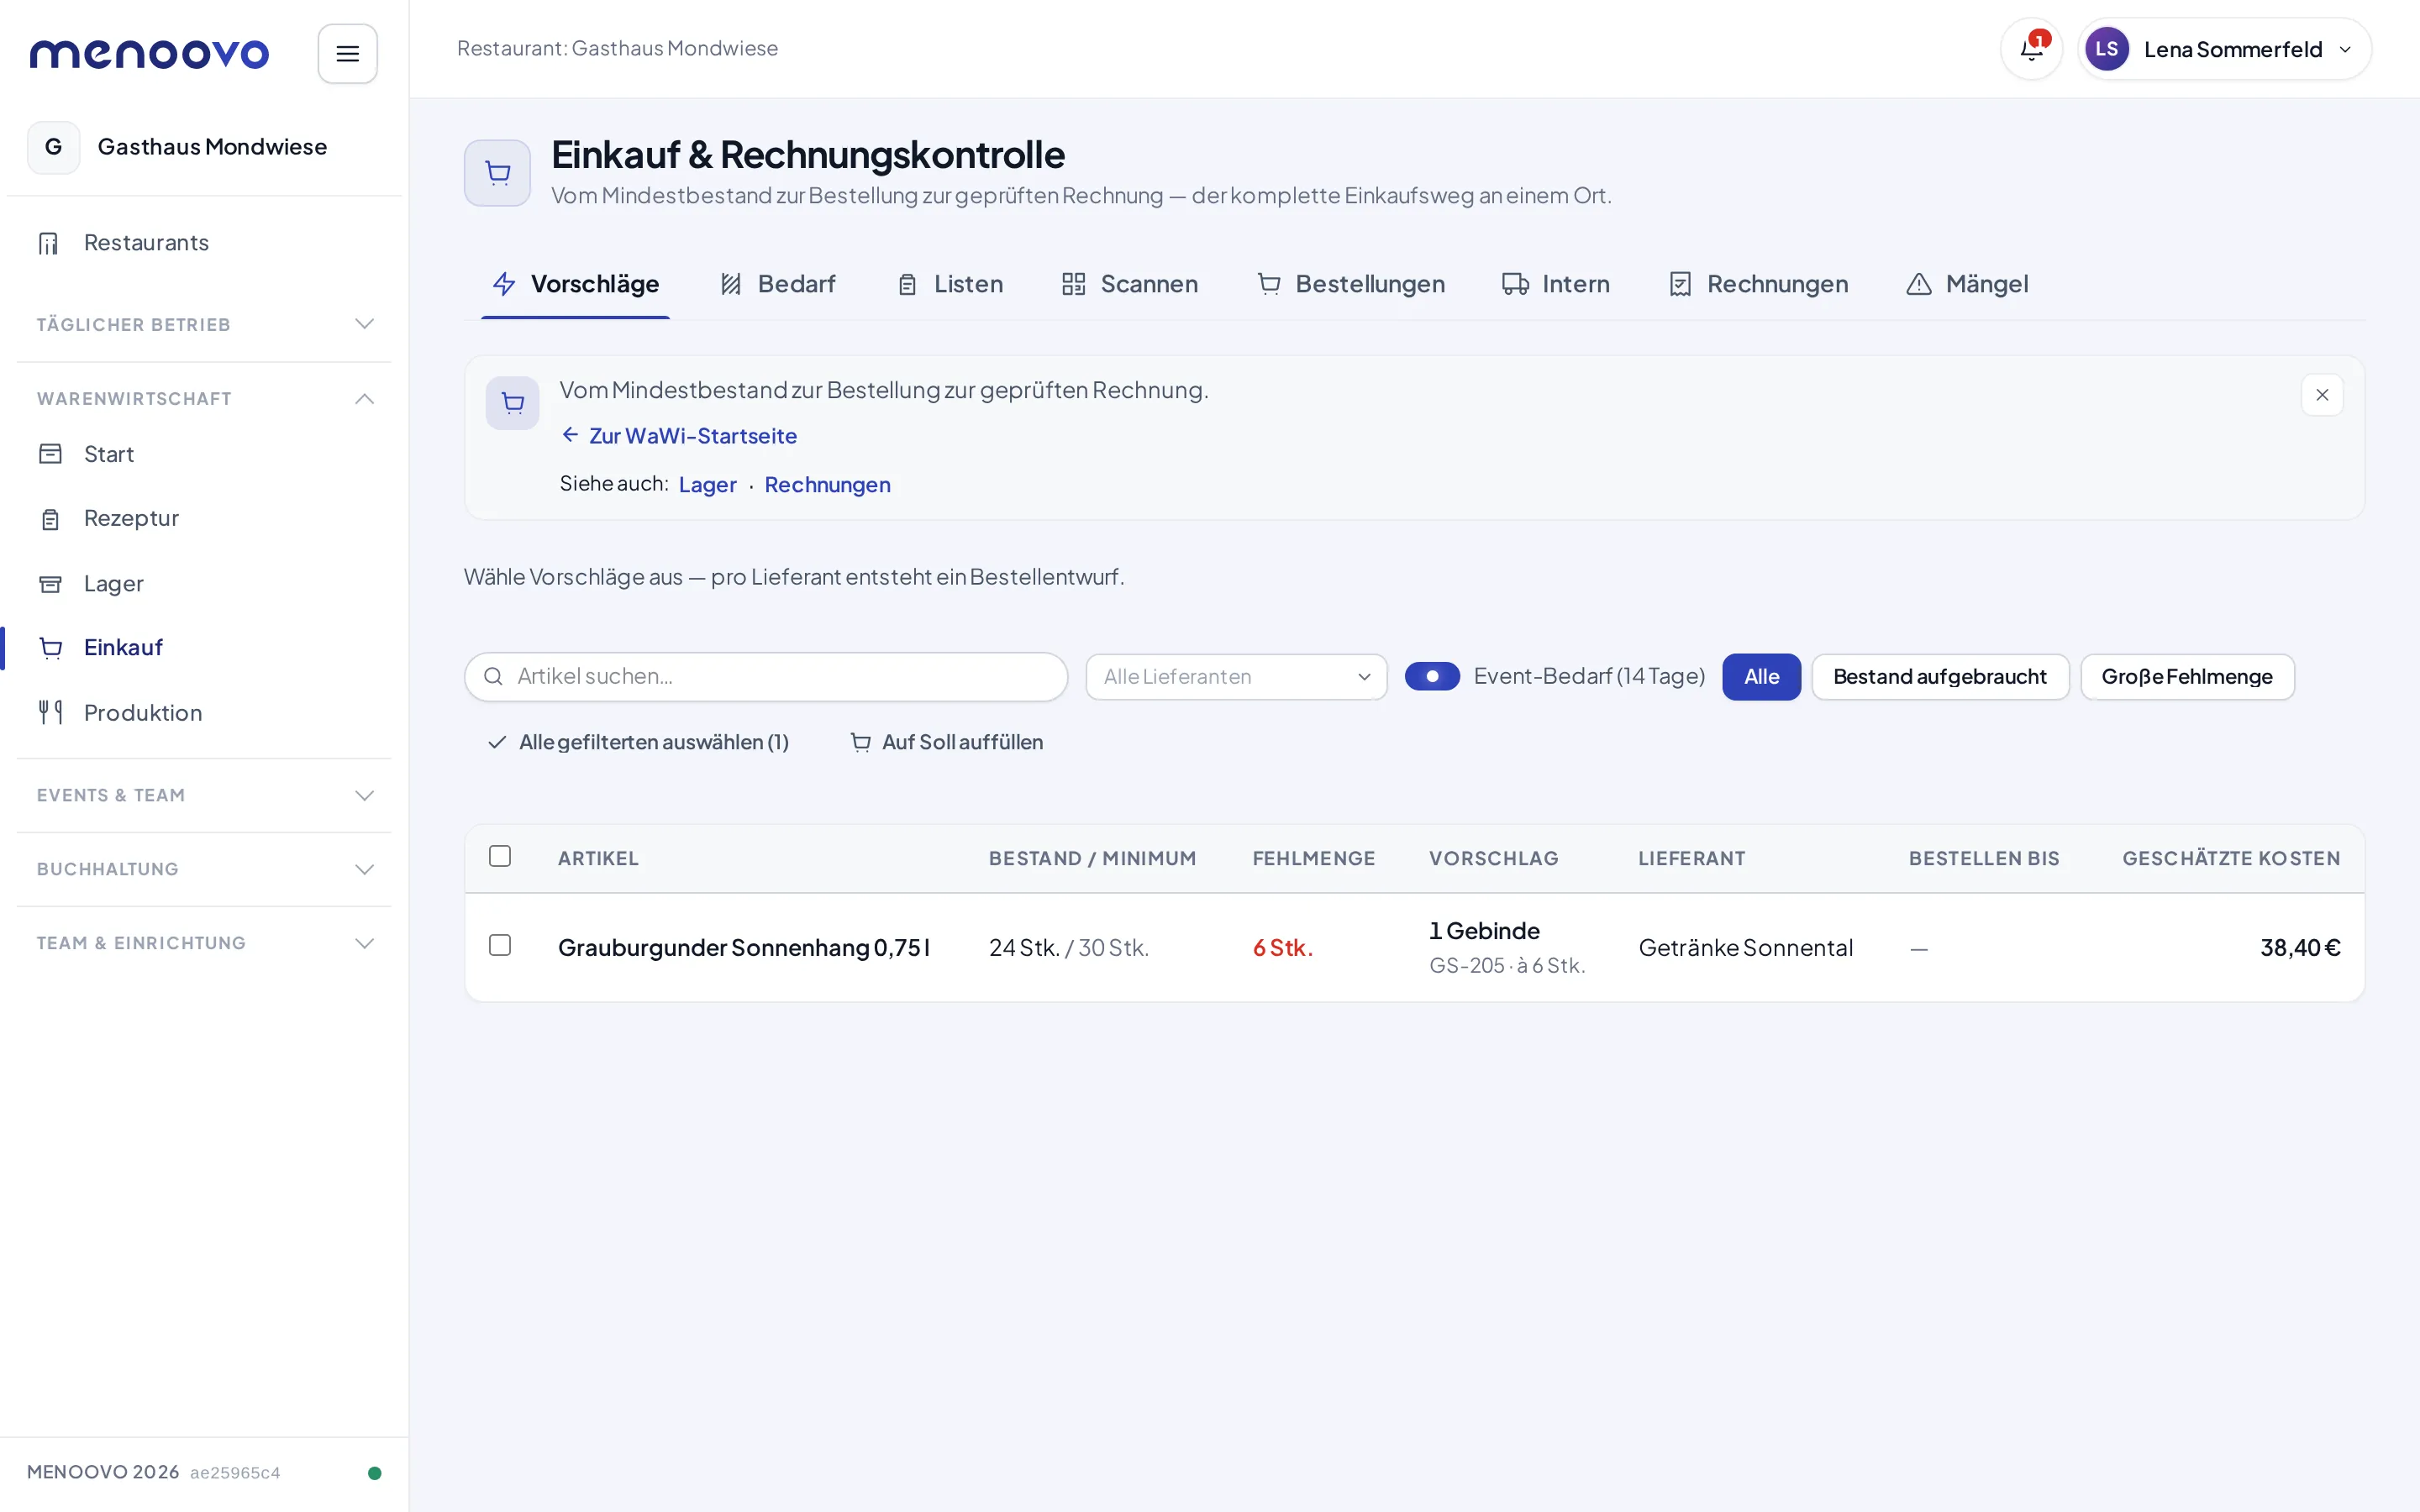The width and height of the screenshot is (2420, 1512).
Task: Switch to the Vorschläge tab
Action: pos(575,284)
